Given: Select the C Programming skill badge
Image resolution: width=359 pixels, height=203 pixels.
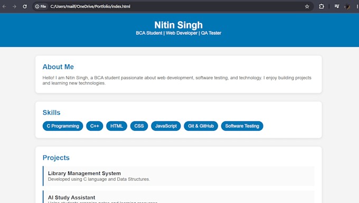Looking at the screenshot, I should tap(63, 126).
